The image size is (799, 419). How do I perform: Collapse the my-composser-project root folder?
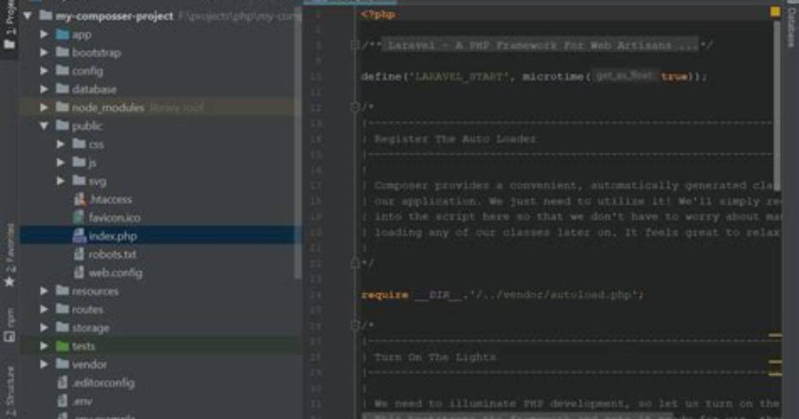[28, 16]
